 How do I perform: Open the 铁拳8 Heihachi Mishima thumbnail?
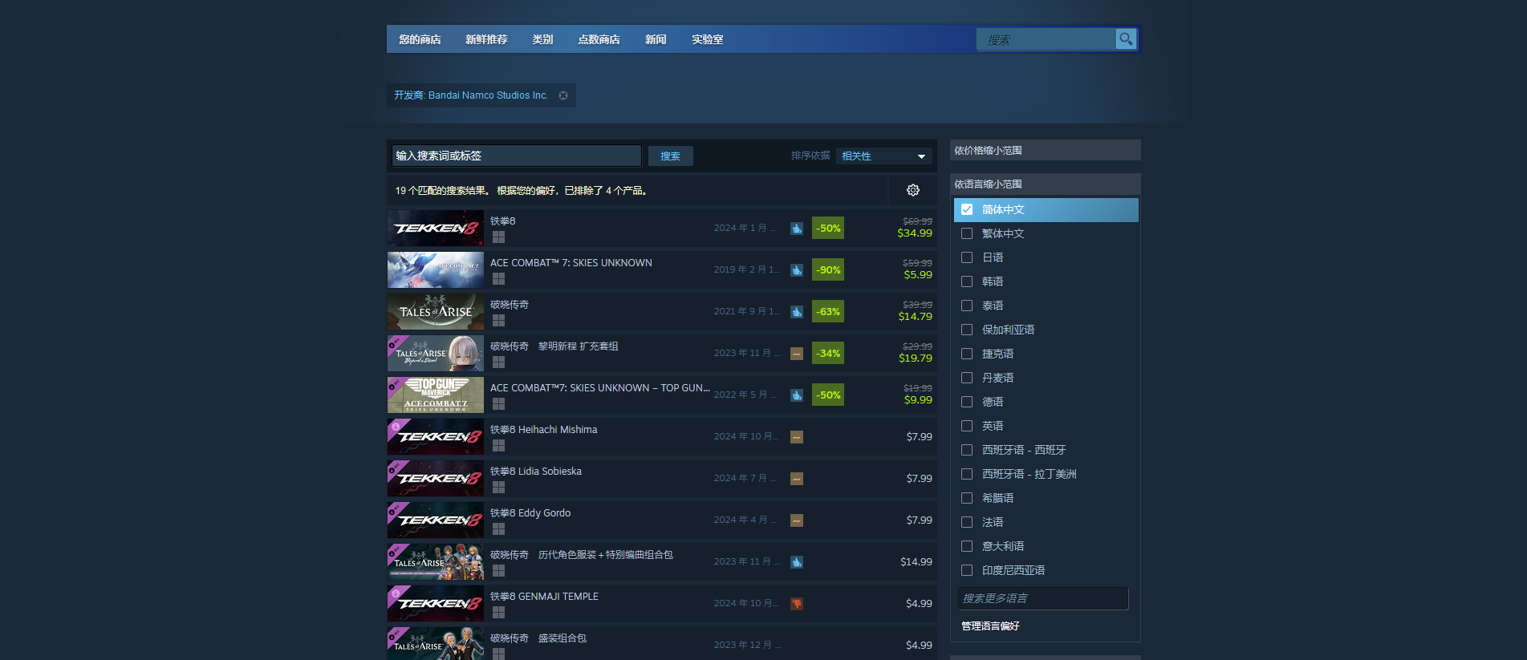pos(436,437)
